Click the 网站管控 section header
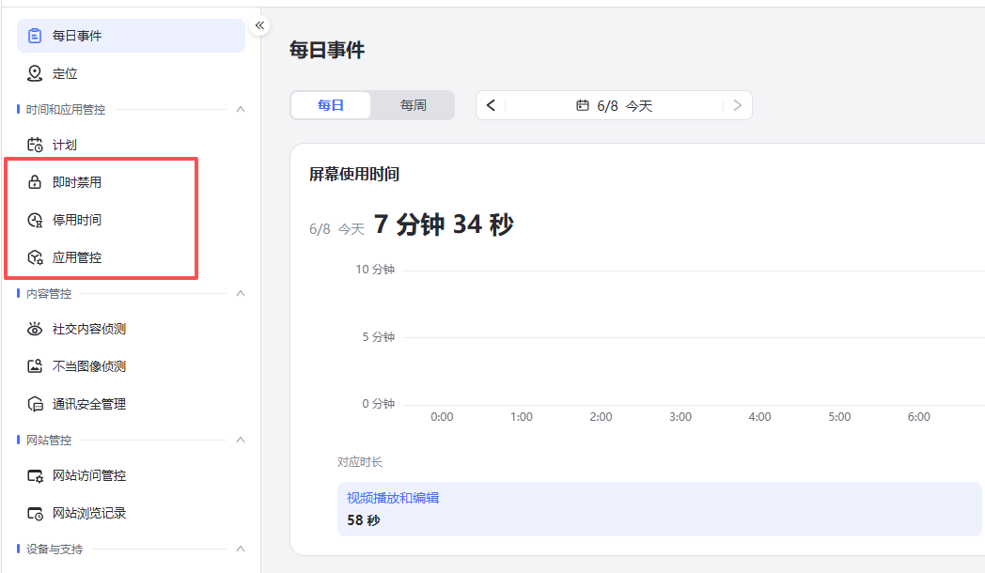This screenshot has height=573, width=985. click(x=48, y=440)
